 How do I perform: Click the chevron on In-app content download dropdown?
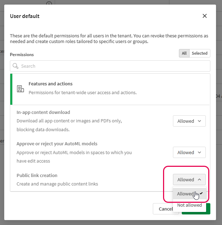click(x=200, y=121)
